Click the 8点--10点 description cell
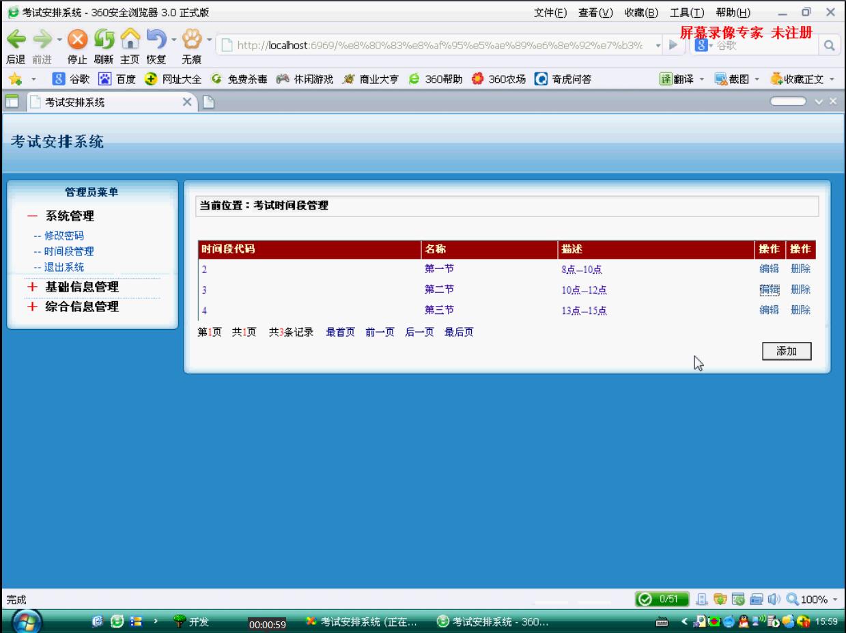Viewport: 846px width, 633px height. pyautogui.click(x=582, y=269)
